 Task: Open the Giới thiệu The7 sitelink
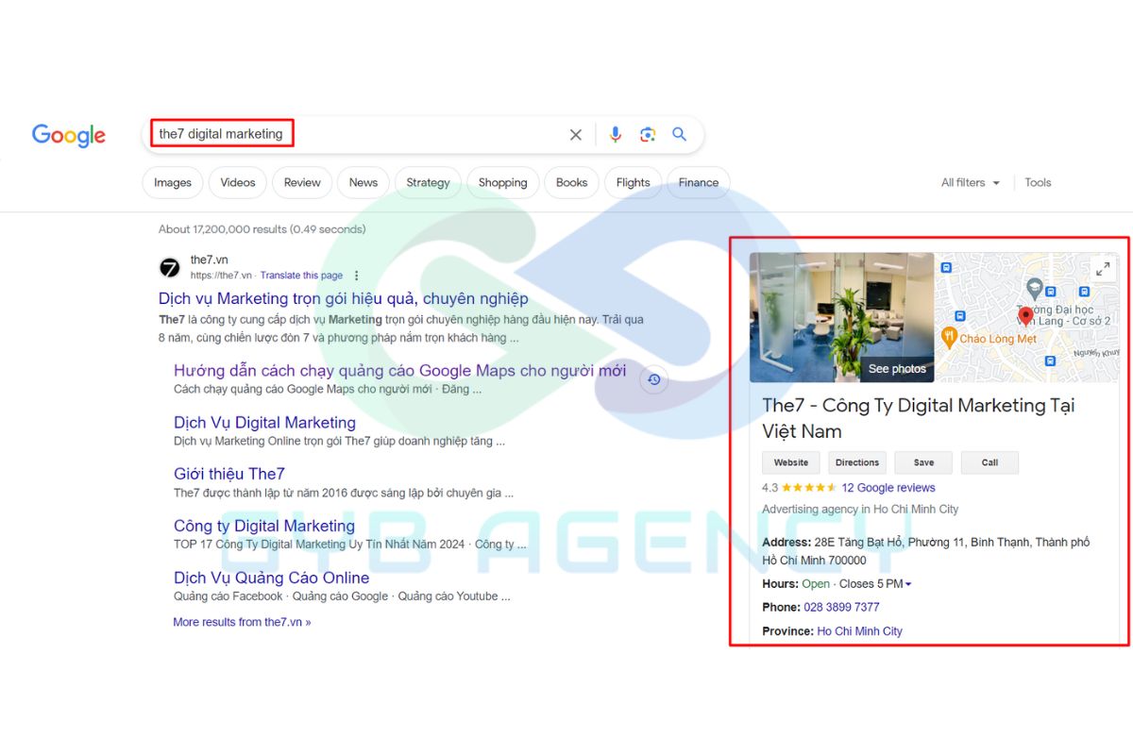click(x=229, y=474)
